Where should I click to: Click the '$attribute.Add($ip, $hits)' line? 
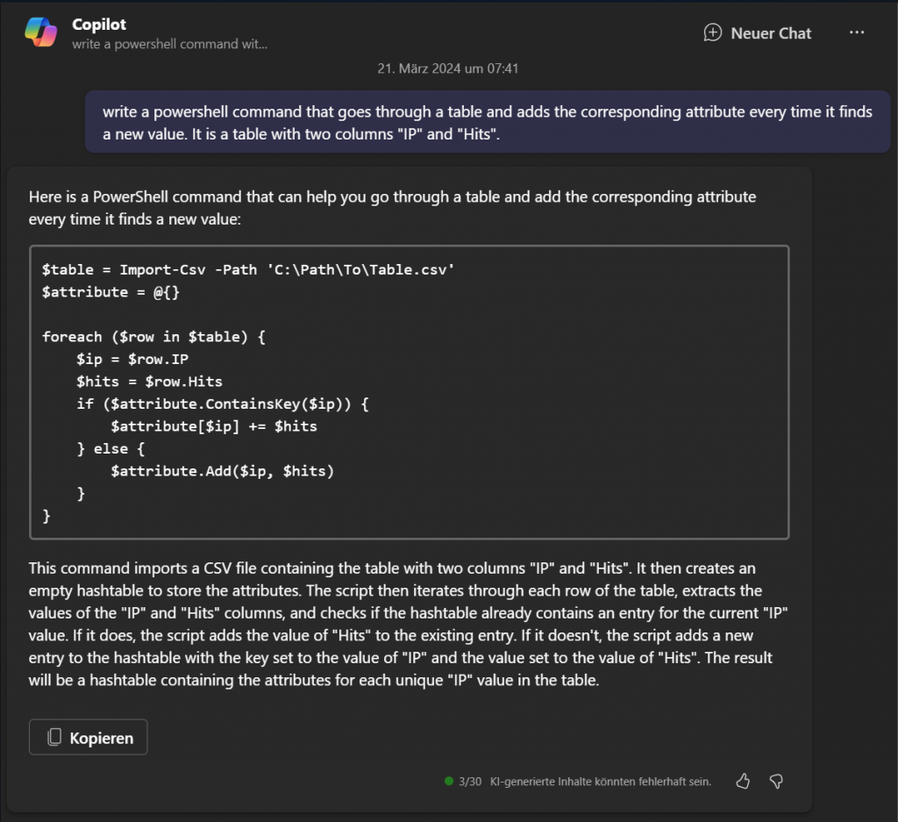223,471
